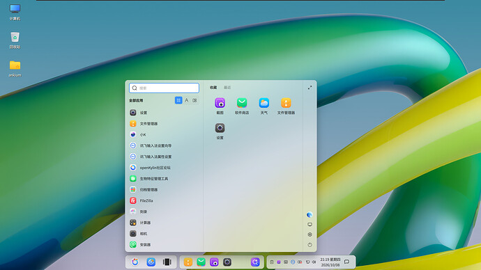Click the keyboard icon in system tray
This screenshot has width=481, height=270.
pos(286,262)
